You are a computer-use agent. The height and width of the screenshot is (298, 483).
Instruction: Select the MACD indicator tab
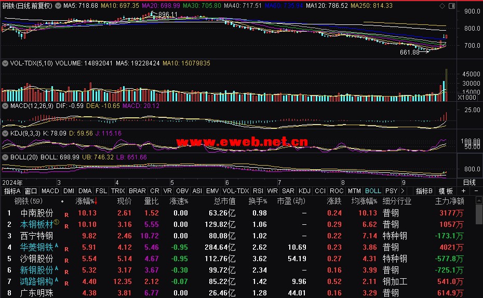[x=50, y=191]
